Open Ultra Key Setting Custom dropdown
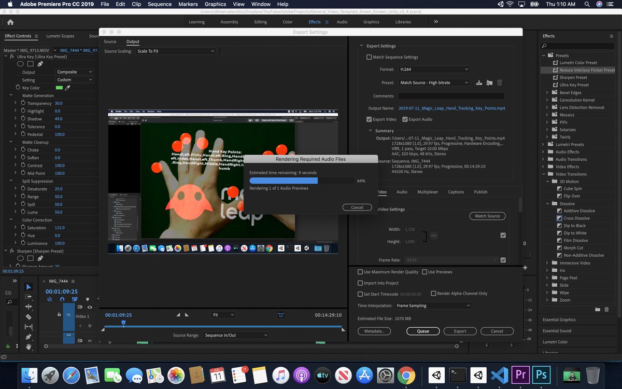Viewport: 622px width, 389px height. 75,80
